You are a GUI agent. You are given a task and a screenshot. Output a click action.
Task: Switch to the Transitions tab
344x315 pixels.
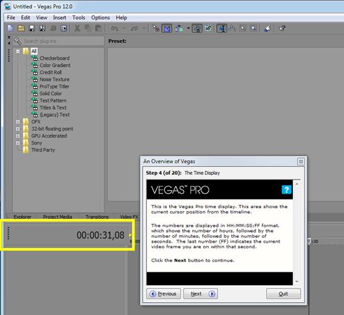[97, 217]
